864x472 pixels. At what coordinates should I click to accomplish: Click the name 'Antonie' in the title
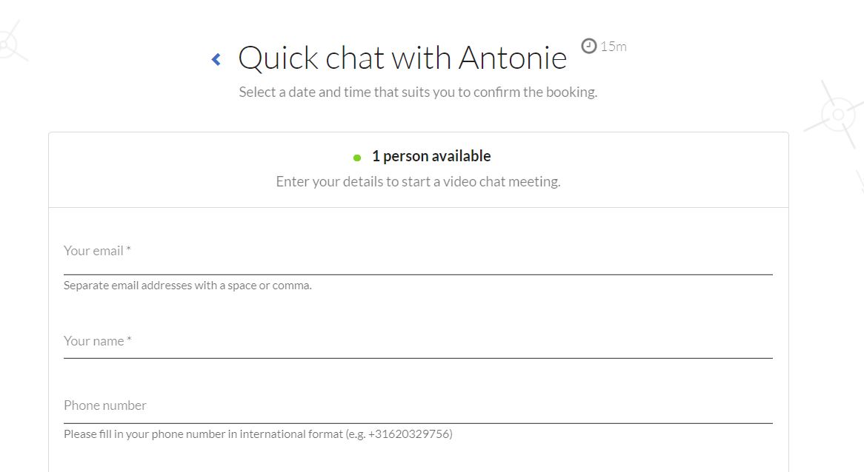[513, 58]
